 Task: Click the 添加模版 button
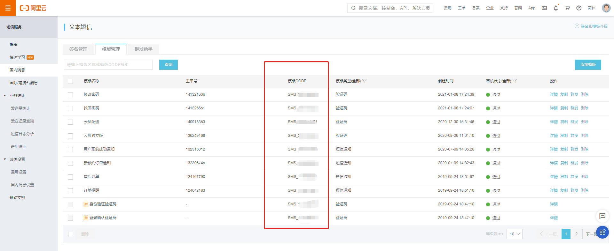click(x=588, y=65)
